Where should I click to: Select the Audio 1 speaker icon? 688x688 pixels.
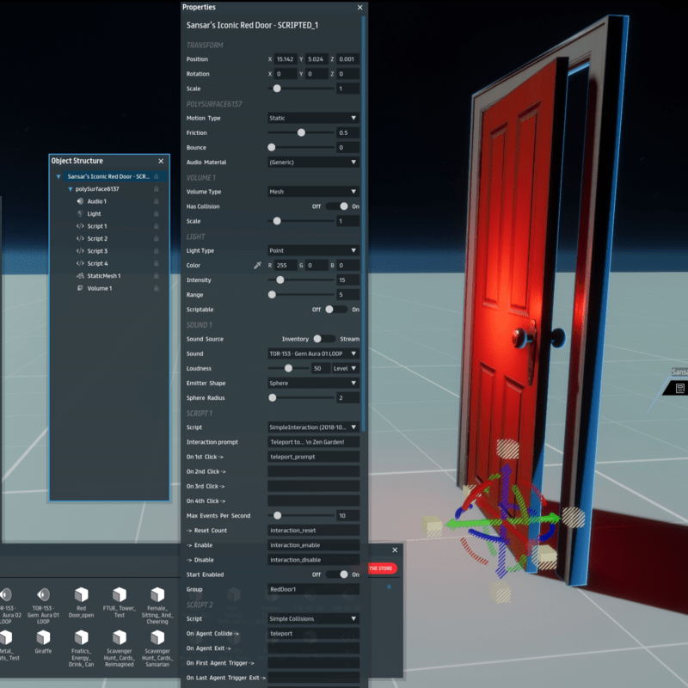click(x=79, y=201)
